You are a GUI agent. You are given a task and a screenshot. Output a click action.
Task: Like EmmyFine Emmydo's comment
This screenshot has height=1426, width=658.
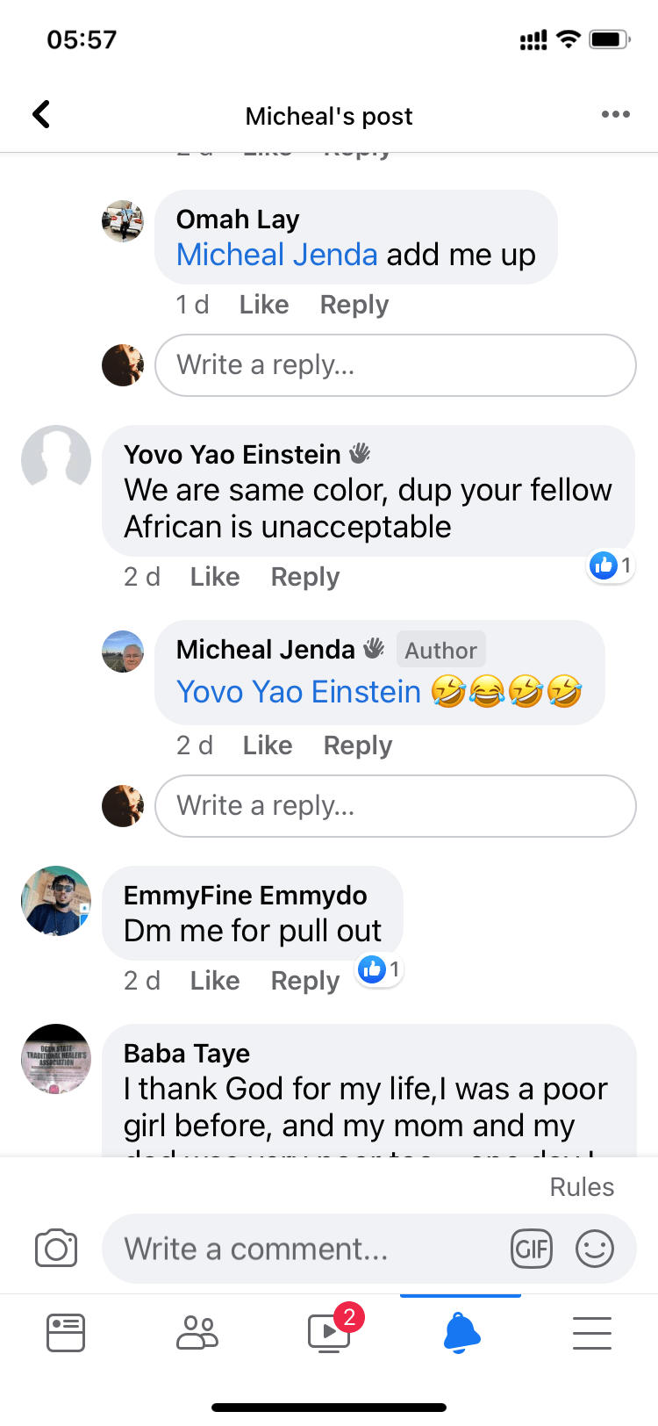tap(215, 981)
